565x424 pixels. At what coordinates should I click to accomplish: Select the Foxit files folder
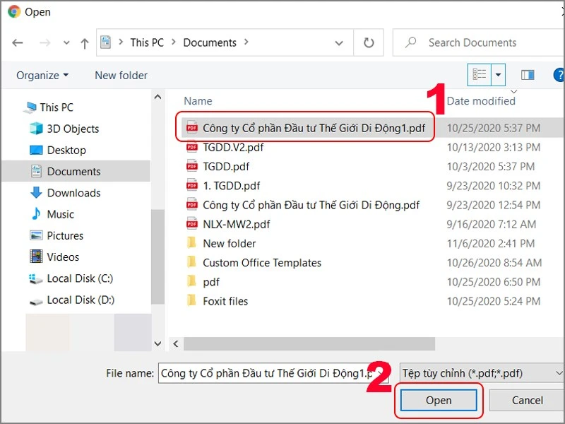coord(225,301)
